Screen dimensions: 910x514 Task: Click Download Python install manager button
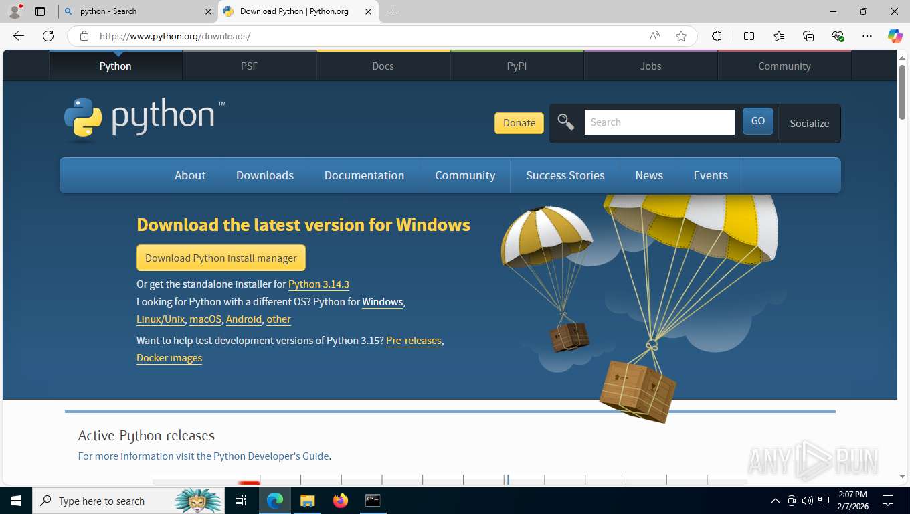coord(221,258)
